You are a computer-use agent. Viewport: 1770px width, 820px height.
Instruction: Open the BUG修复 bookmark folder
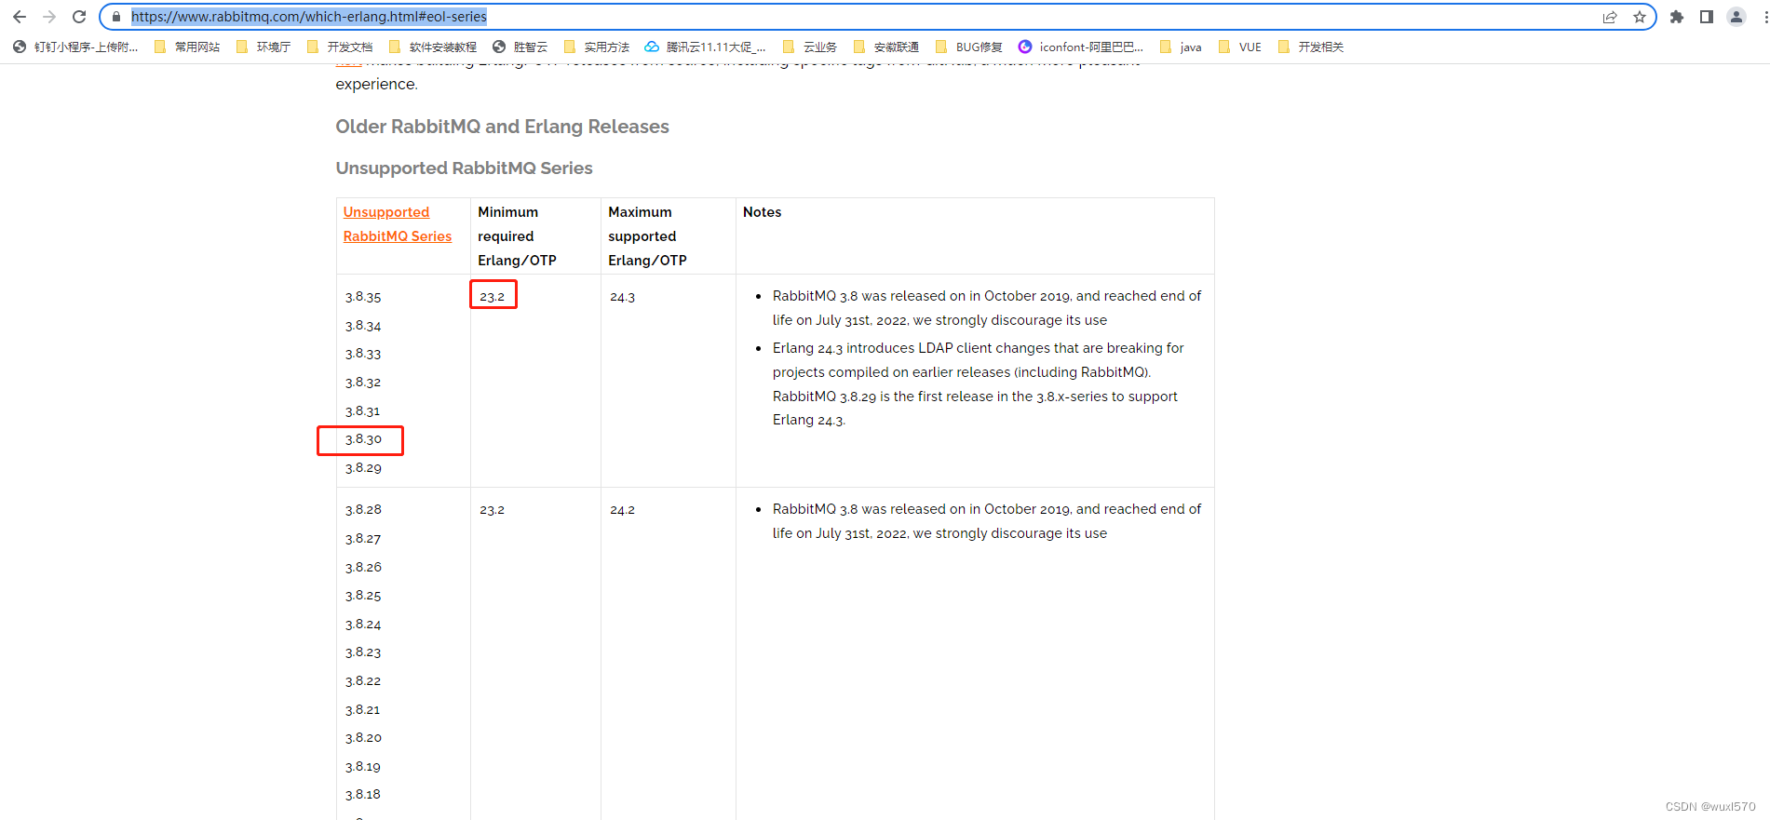(x=969, y=47)
